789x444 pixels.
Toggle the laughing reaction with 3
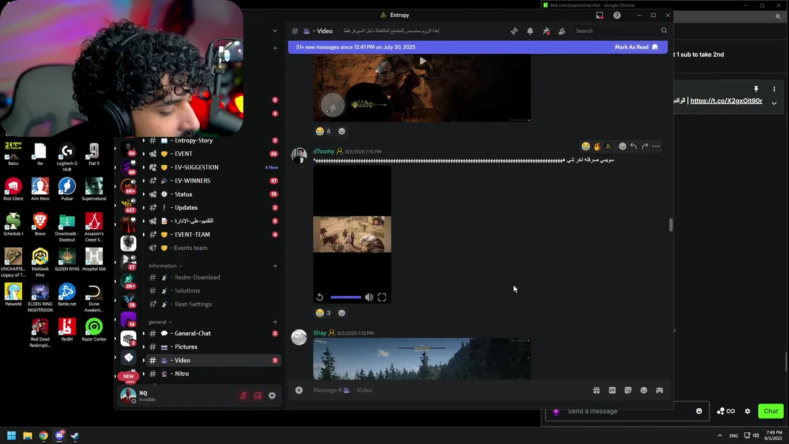point(324,313)
